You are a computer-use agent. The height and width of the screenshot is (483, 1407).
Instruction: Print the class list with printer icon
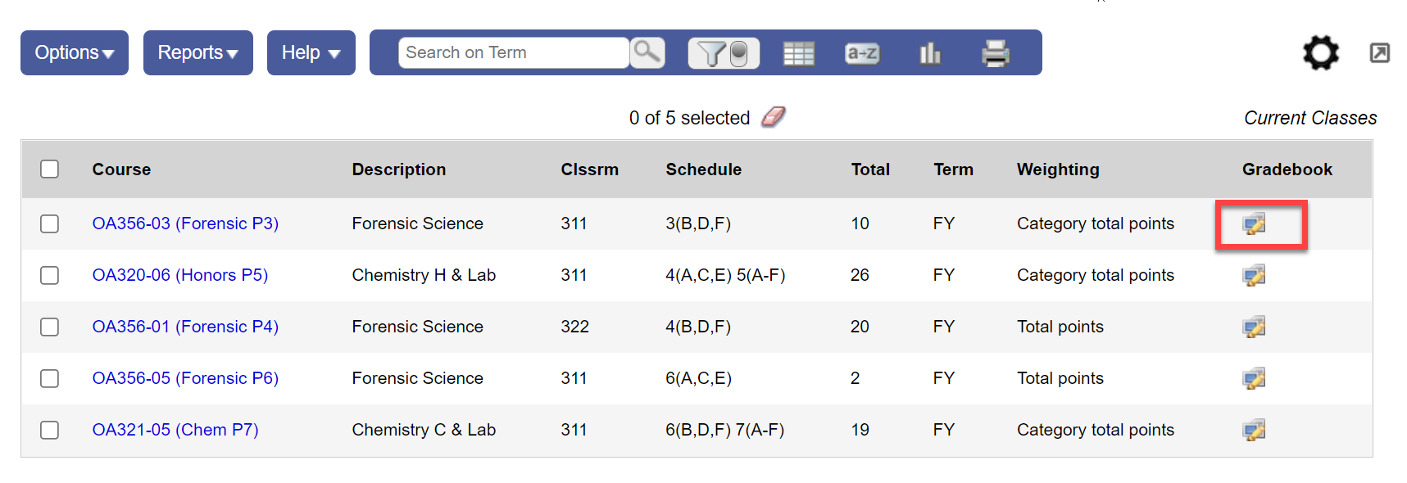pyautogui.click(x=996, y=52)
